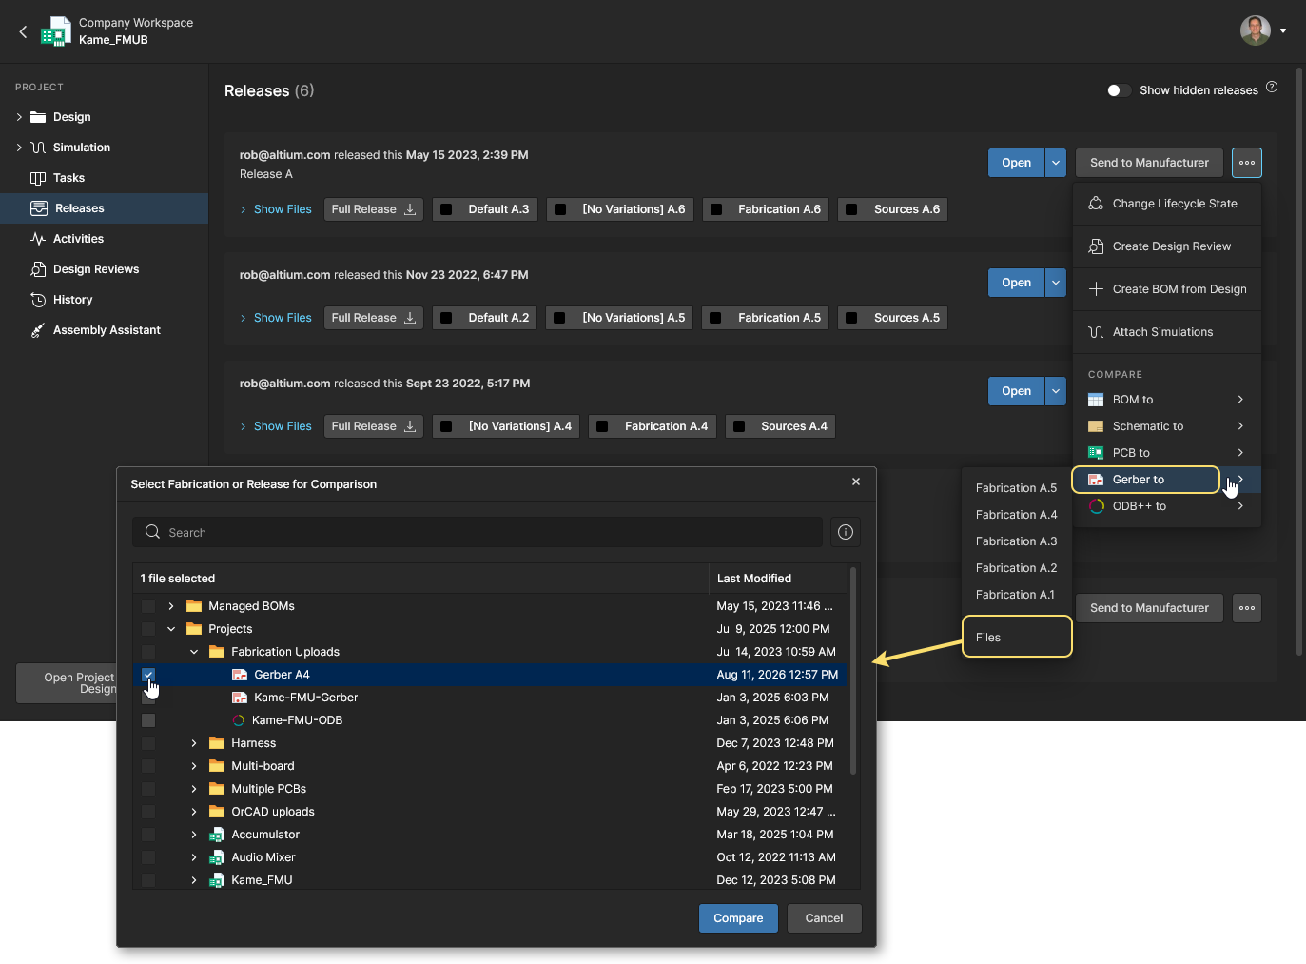Go back using the header arrow
This screenshot has height=964, width=1306.
tap(23, 31)
